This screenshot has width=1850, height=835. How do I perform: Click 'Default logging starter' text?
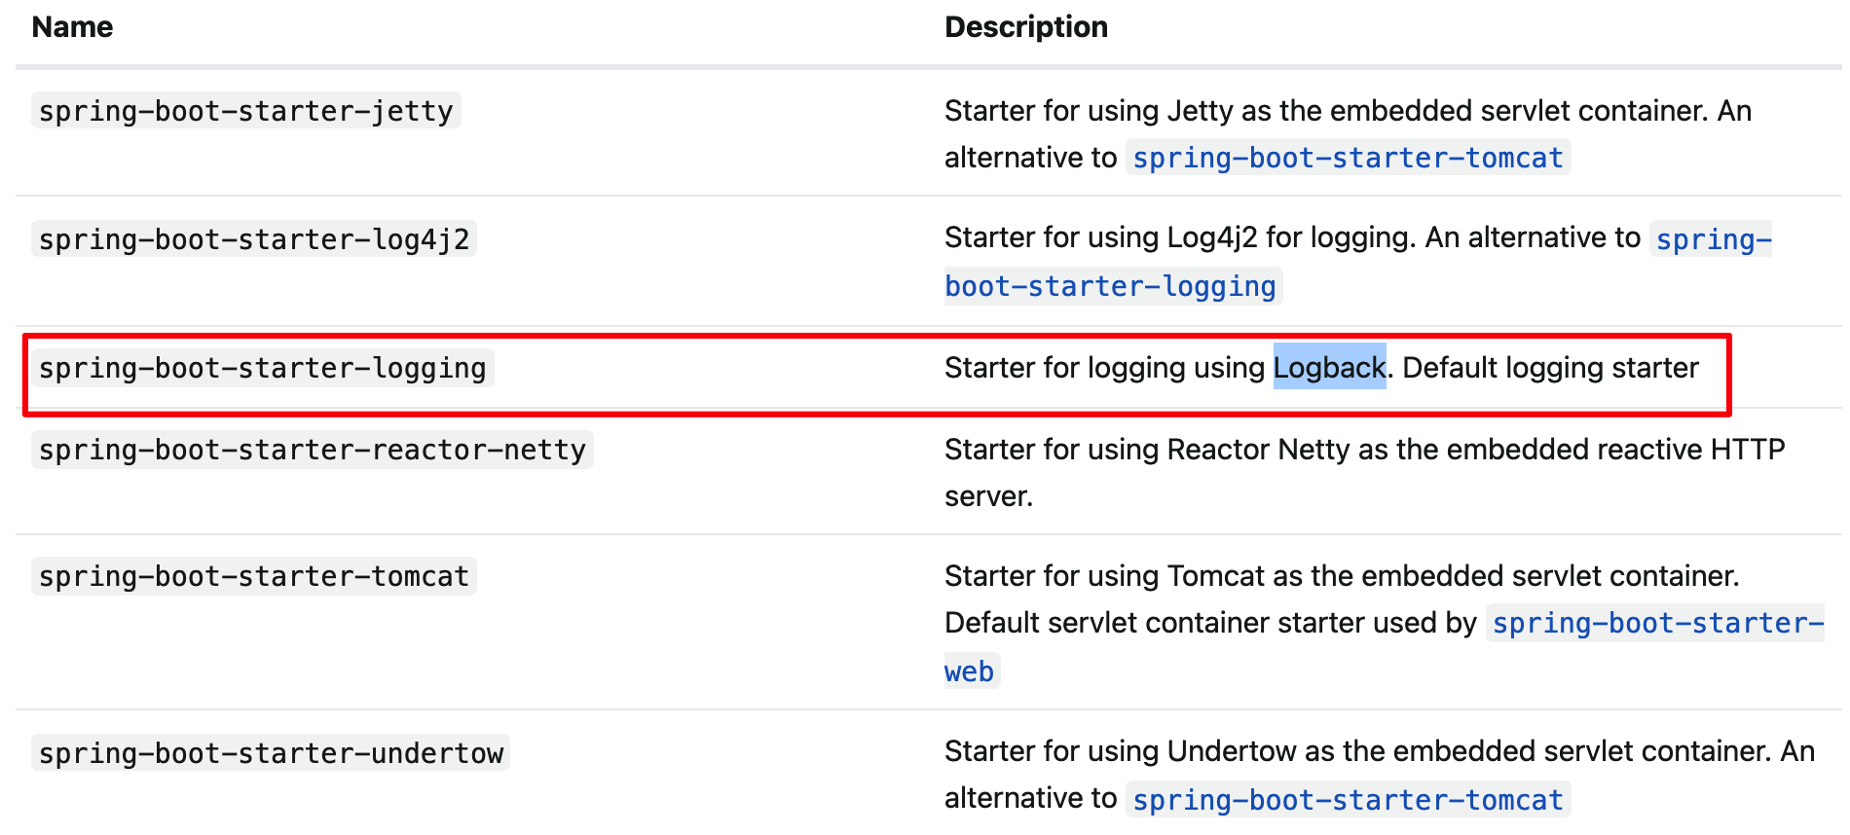click(x=1550, y=368)
